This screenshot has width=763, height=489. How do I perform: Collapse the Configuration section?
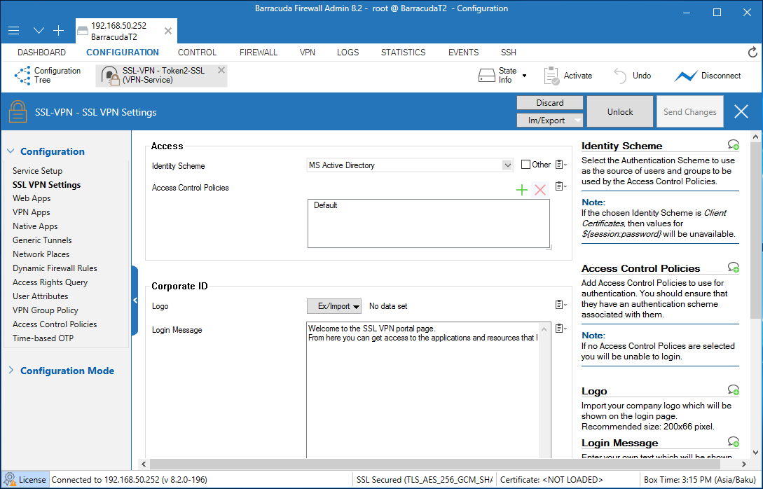tap(11, 151)
